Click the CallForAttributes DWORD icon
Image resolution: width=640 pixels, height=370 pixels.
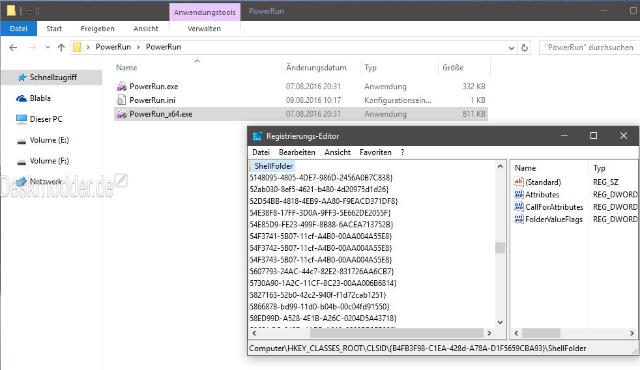[518, 207]
